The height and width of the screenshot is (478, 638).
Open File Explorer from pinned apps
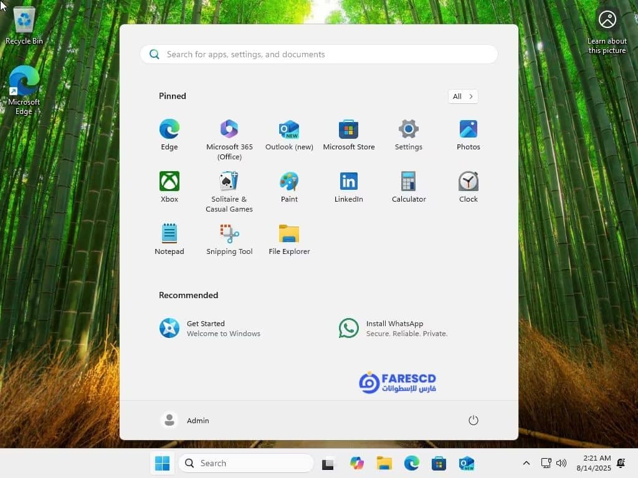pos(289,240)
